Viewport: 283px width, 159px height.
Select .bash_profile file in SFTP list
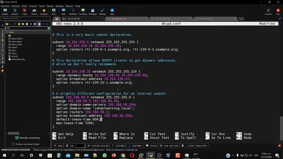pos(15,44)
